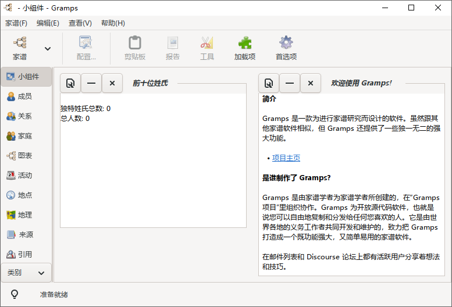Click the 欢迎使用 Gramps! gramplet title

[x=361, y=83]
